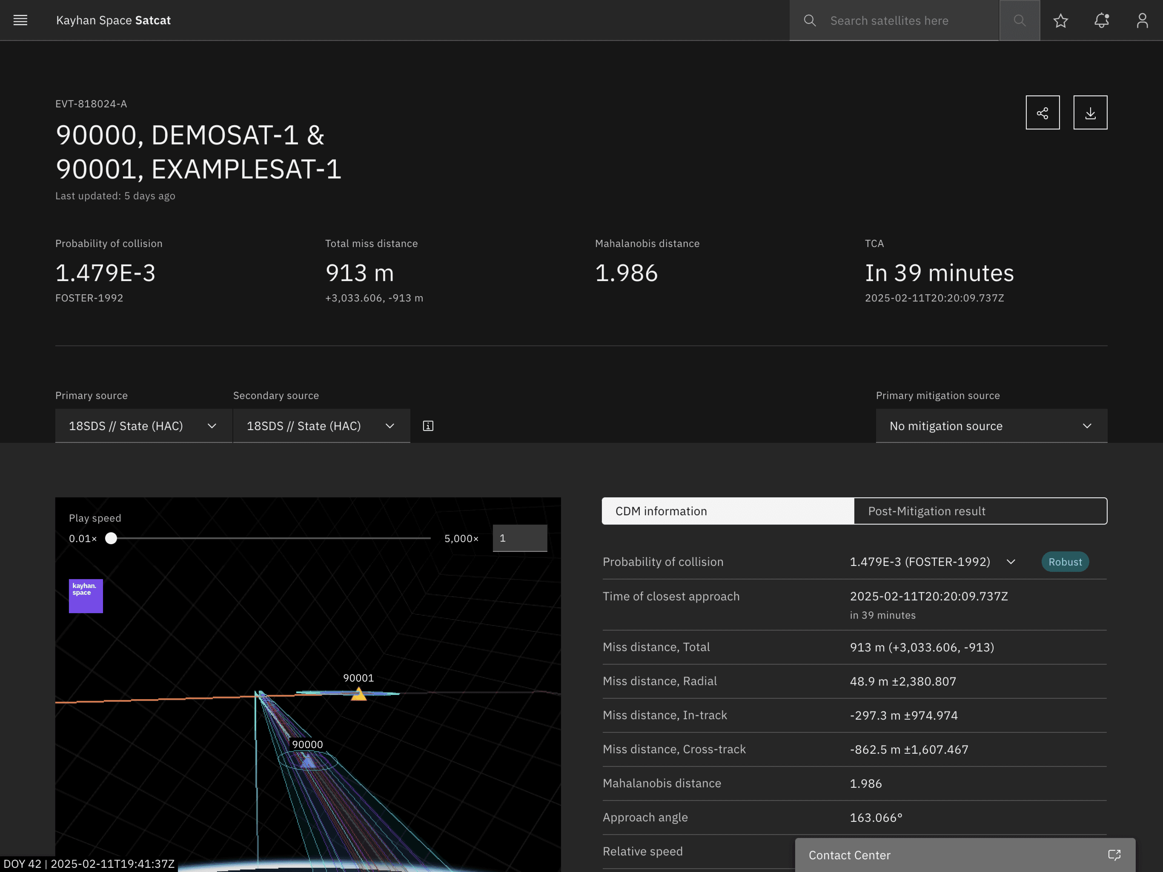Switch to the CDM information tab
The height and width of the screenshot is (872, 1163).
click(728, 511)
